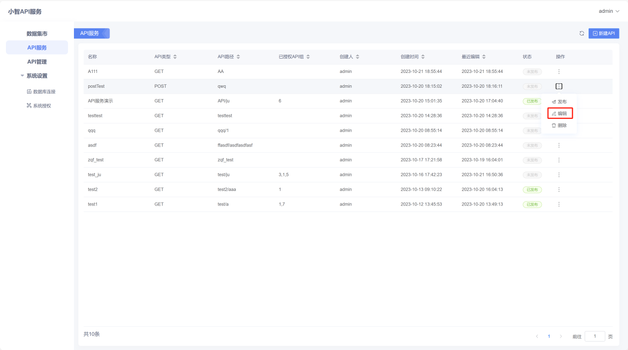Image resolution: width=628 pixels, height=350 pixels.
Task: Click the name cell qqq
Action: (x=92, y=131)
